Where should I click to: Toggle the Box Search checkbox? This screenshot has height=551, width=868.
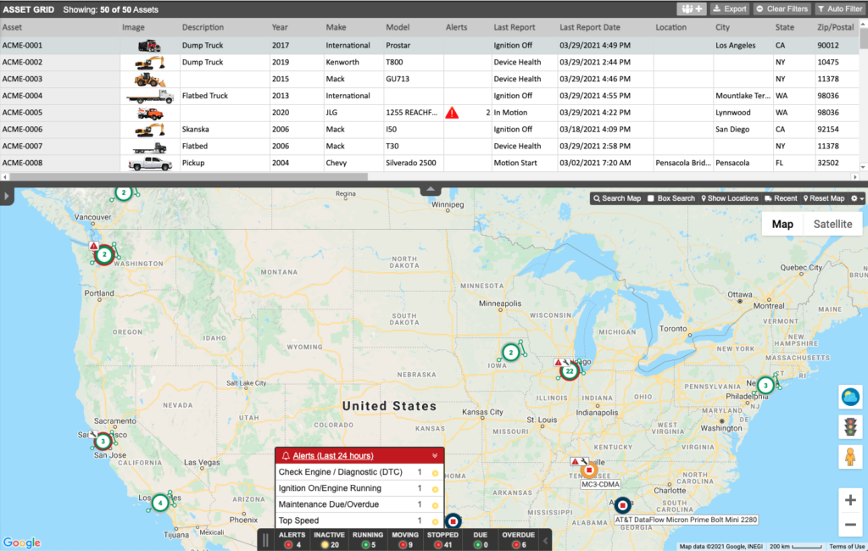click(651, 198)
